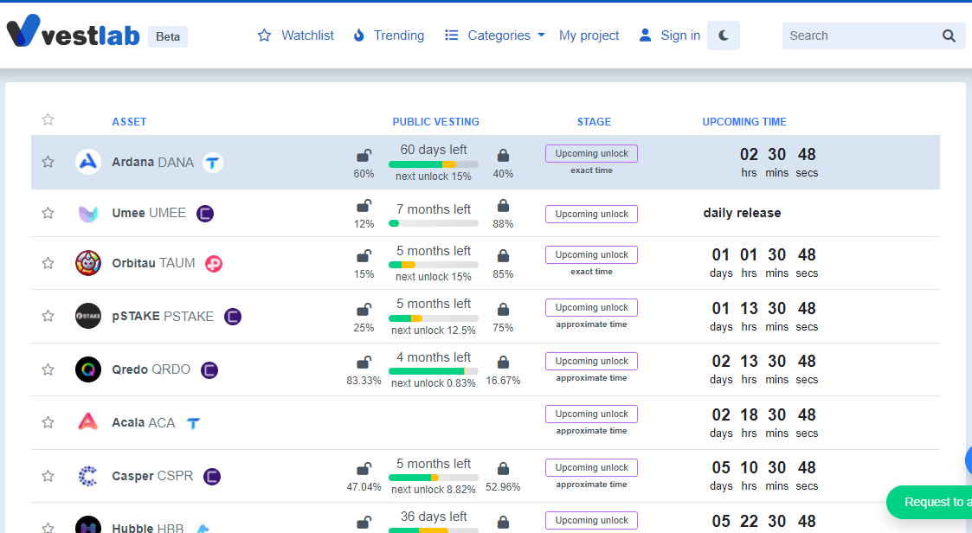The width and height of the screenshot is (972, 533).
Task: Click the Ardana logo icon
Action: [x=88, y=162]
